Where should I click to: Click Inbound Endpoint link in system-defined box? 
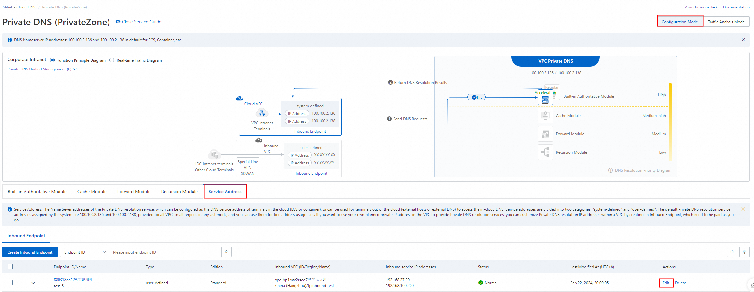coord(310,131)
